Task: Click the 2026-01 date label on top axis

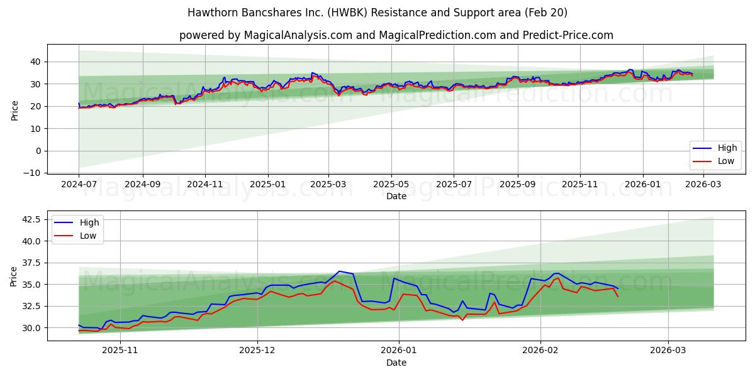Action: pos(643,185)
